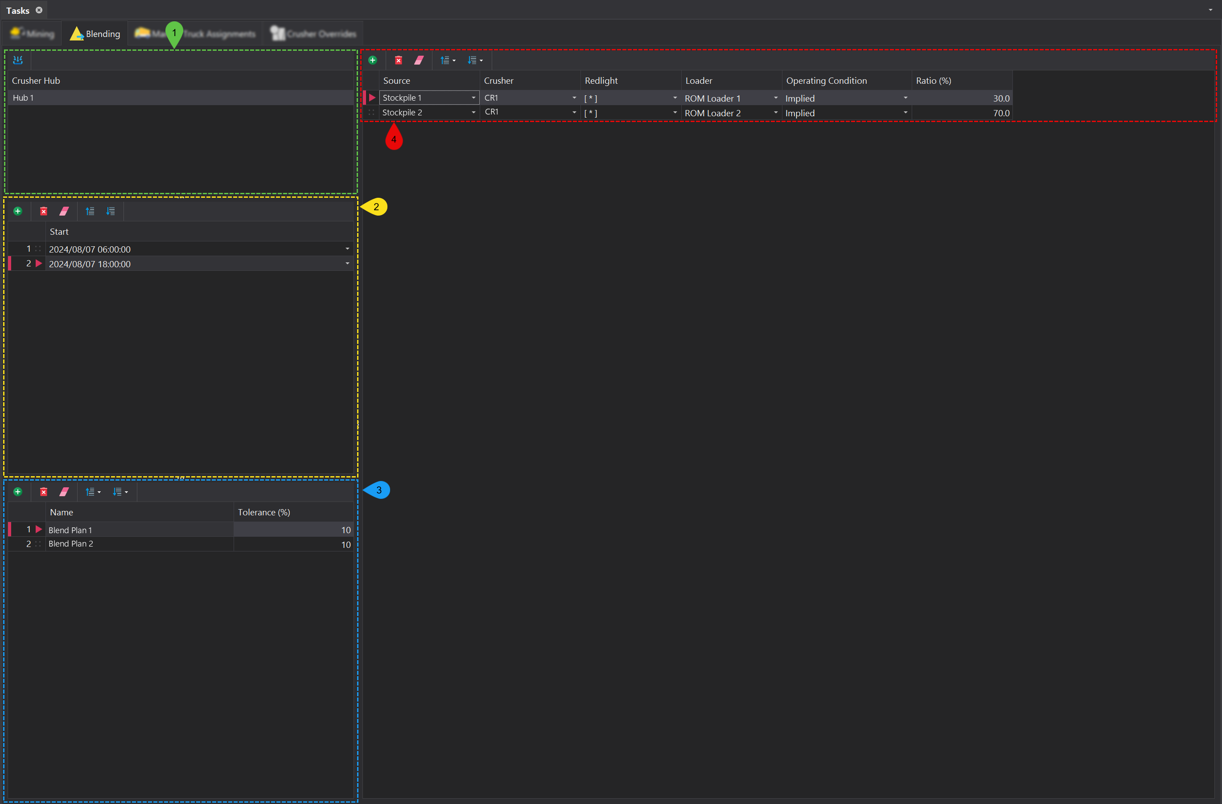Clear blend plans with eraser icon
This screenshot has height=804, width=1222.
click(x=64, y=492)
